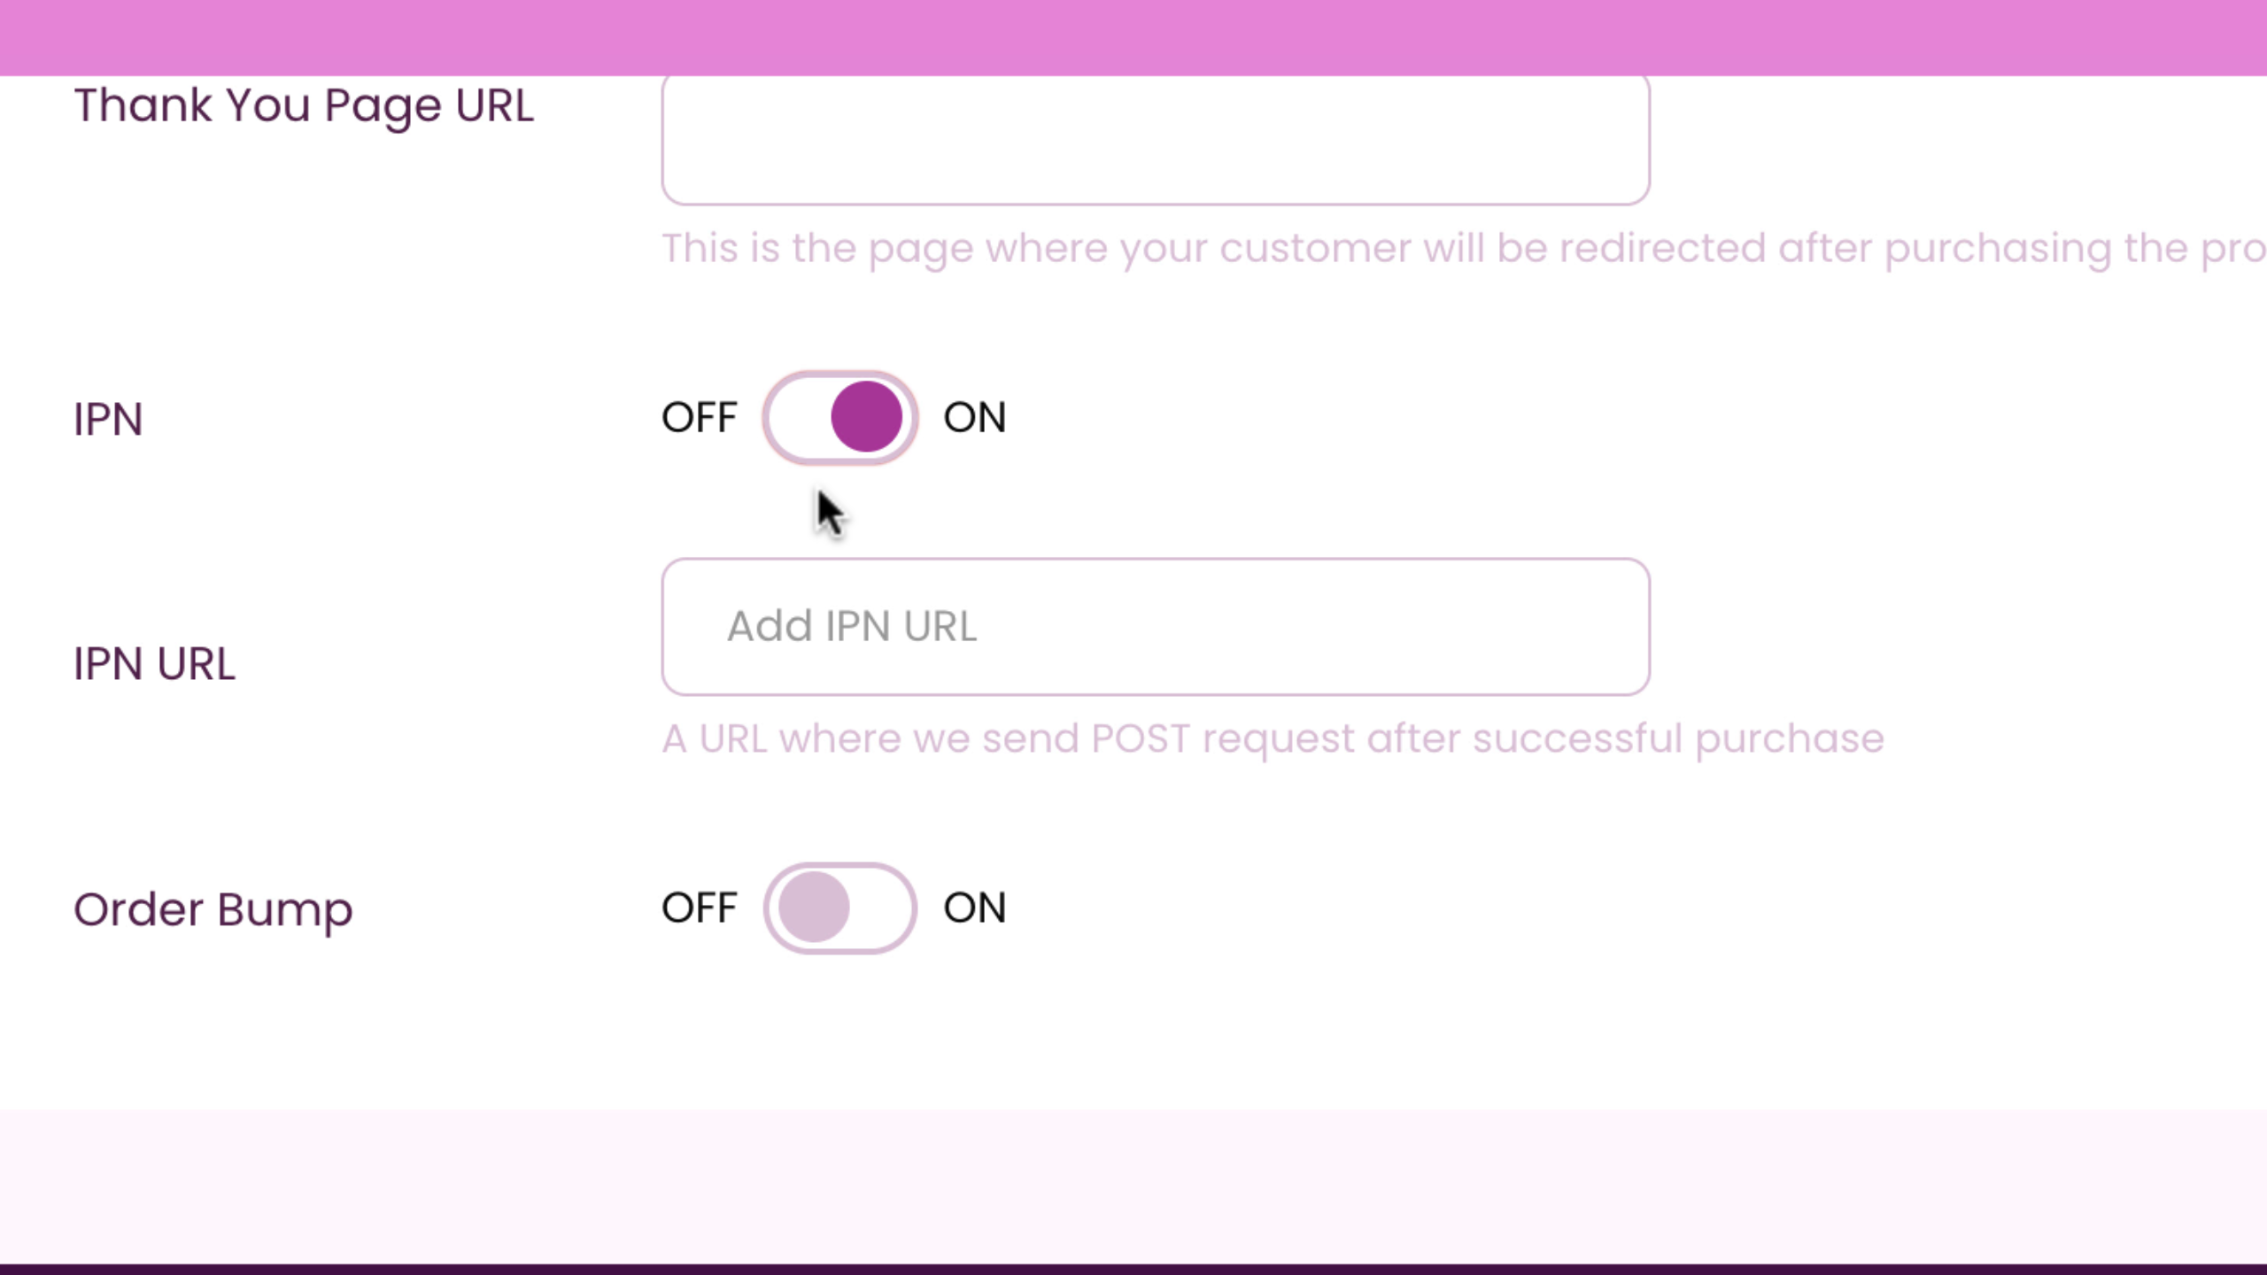Click the "IPN URL" field label
The image size is (2267, 1275).
coord(154,664)
